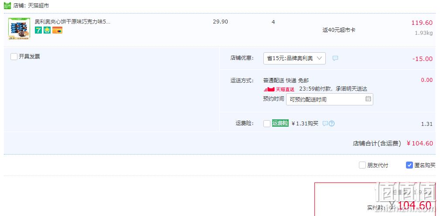
Task: Click the store discount comment bubble icon
Action: (335, 58)
